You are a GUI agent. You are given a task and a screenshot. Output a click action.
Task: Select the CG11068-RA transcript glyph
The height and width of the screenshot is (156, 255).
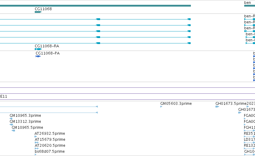tap(38, 49)
